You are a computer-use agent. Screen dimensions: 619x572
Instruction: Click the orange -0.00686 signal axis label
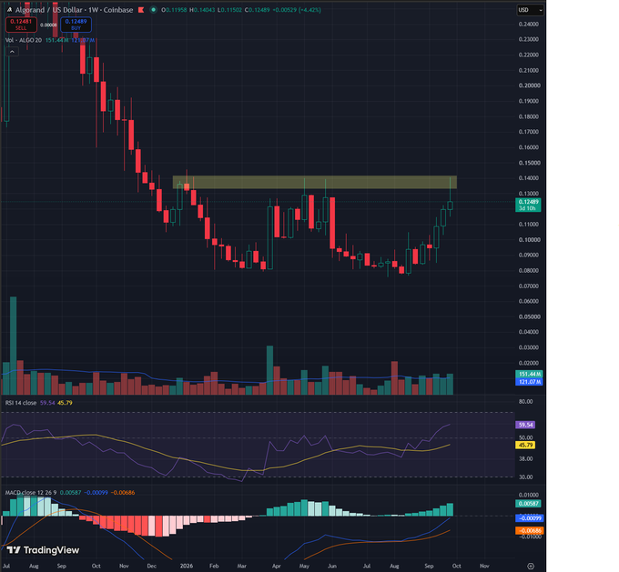(x=530, y=530)
